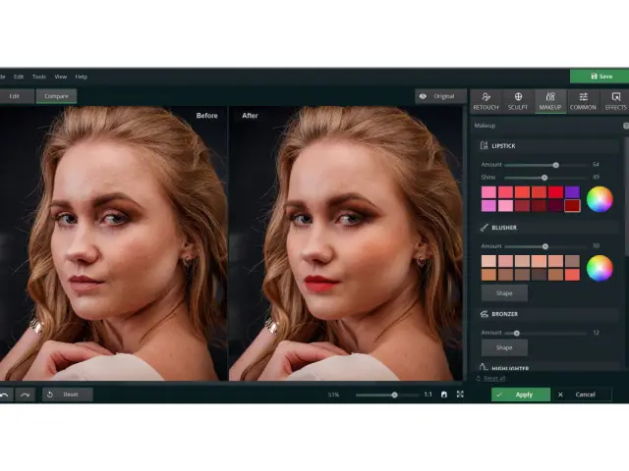Select the outlined dark red lipstick swatch
The image size is (629, 471).
pyautogui.click(x=572, y=205)
